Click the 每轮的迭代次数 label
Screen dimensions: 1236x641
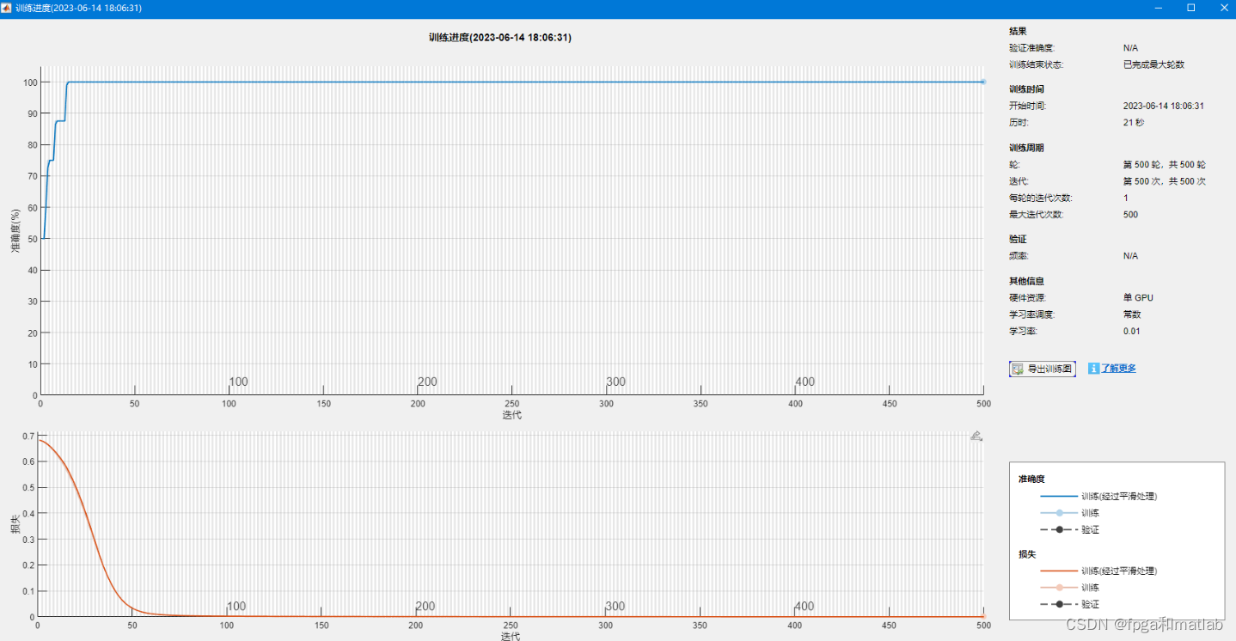point(1040,198)
